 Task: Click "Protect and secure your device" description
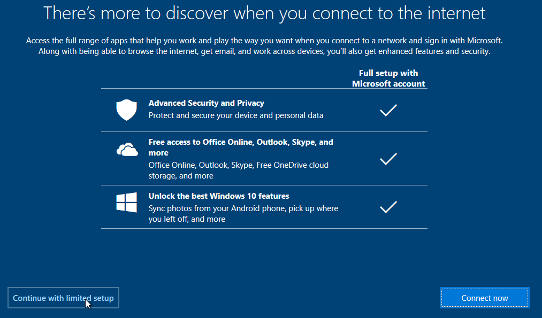[236, 115]
